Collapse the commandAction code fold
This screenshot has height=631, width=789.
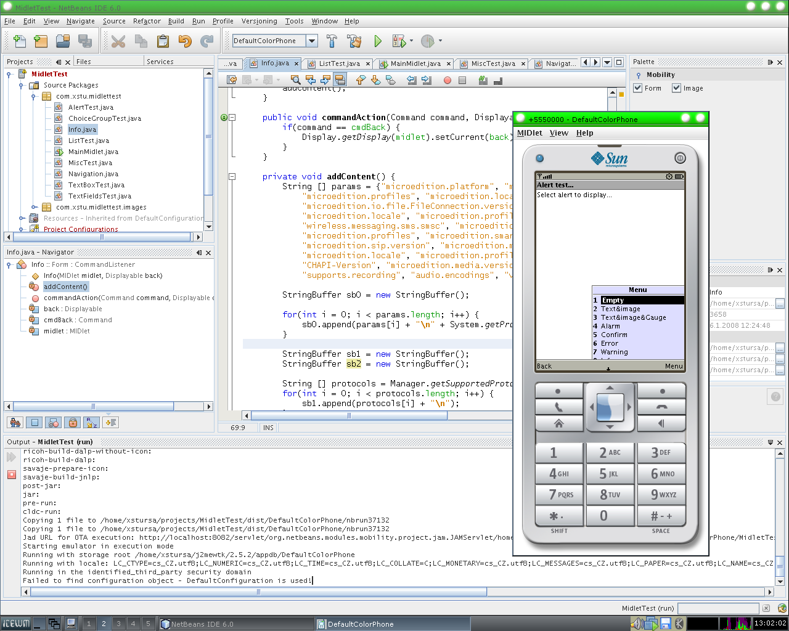click(x=232, y=117)
